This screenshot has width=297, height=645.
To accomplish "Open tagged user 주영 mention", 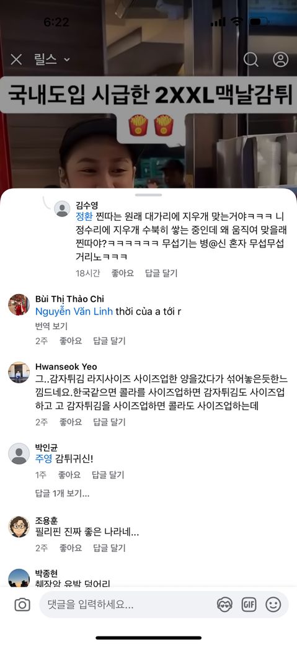I will 44,459.
